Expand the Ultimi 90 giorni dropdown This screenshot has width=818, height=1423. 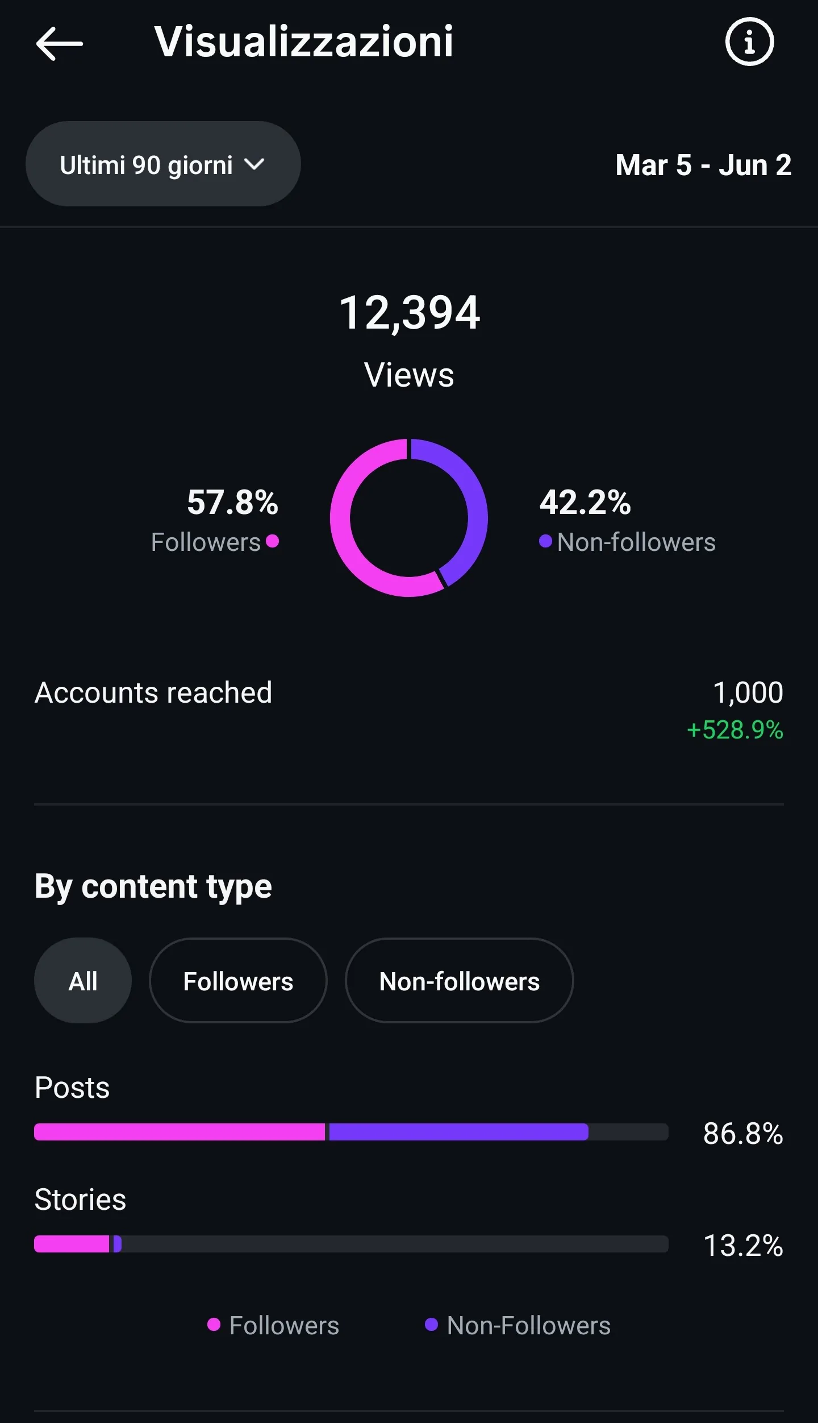point(163,164)
